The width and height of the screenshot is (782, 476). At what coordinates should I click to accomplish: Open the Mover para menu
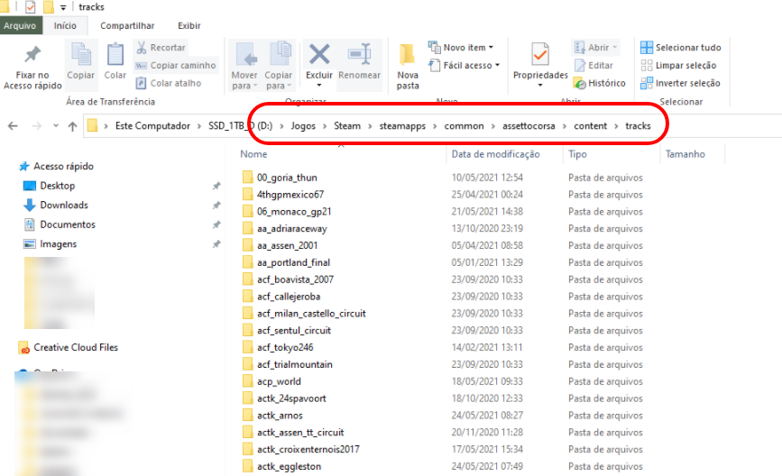244,66
